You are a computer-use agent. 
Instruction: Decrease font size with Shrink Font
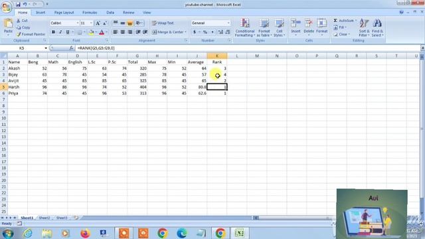[105, 23]
